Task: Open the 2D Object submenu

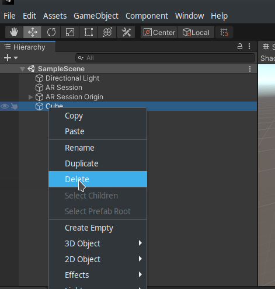Action: click(x=98, y=259)
